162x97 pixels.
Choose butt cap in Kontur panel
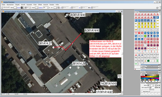[156, 85]
